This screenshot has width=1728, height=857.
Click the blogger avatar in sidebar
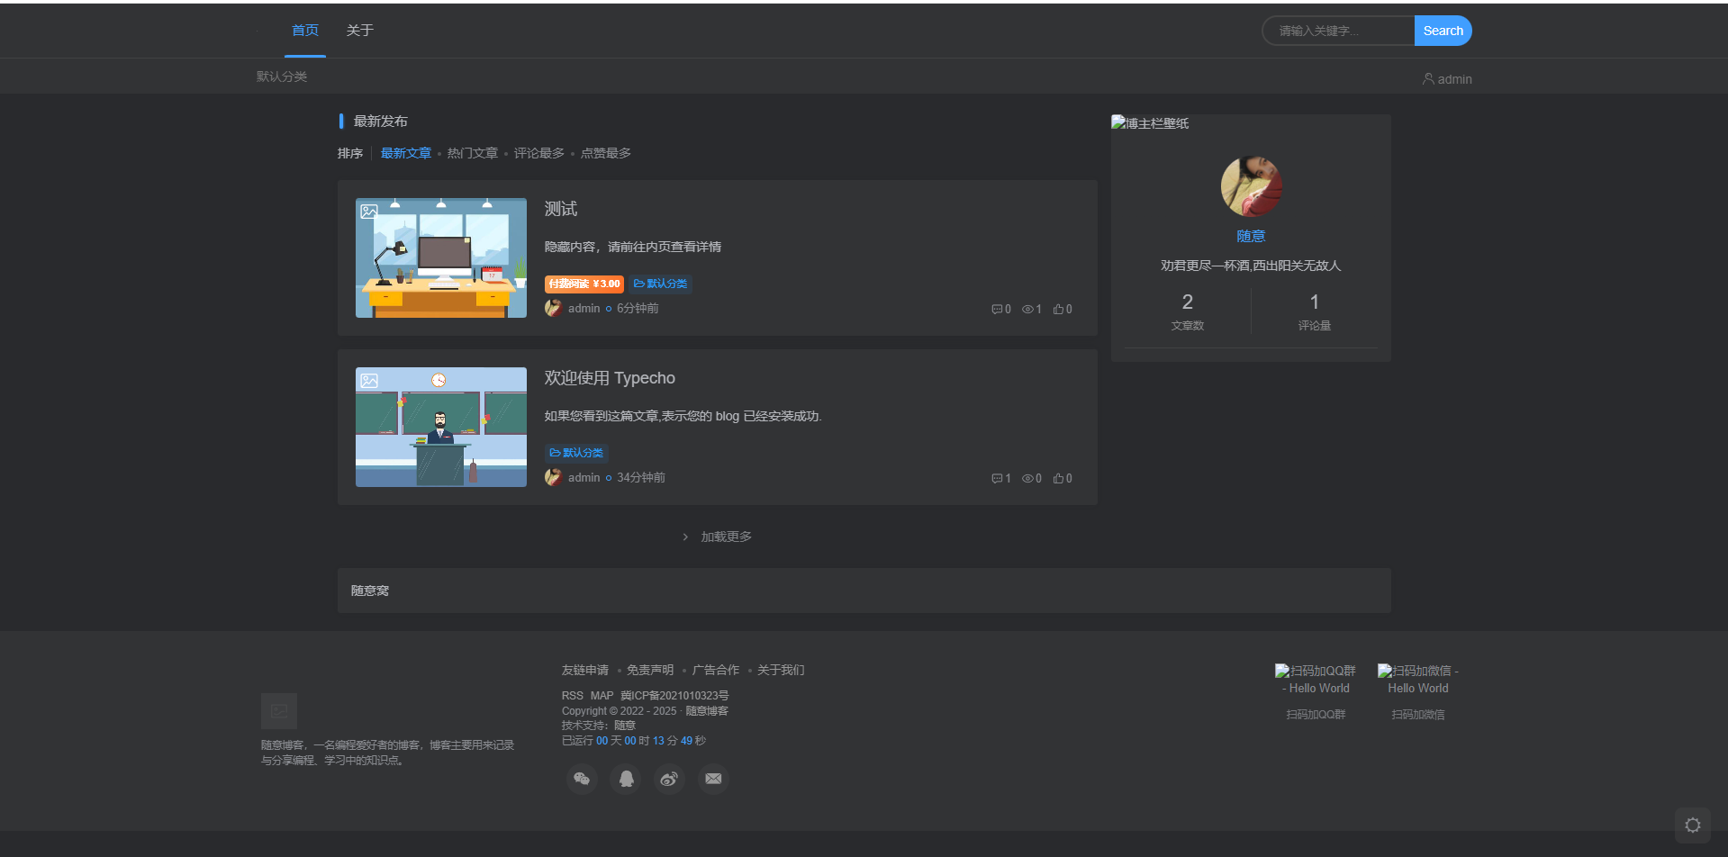point(1251,186)
